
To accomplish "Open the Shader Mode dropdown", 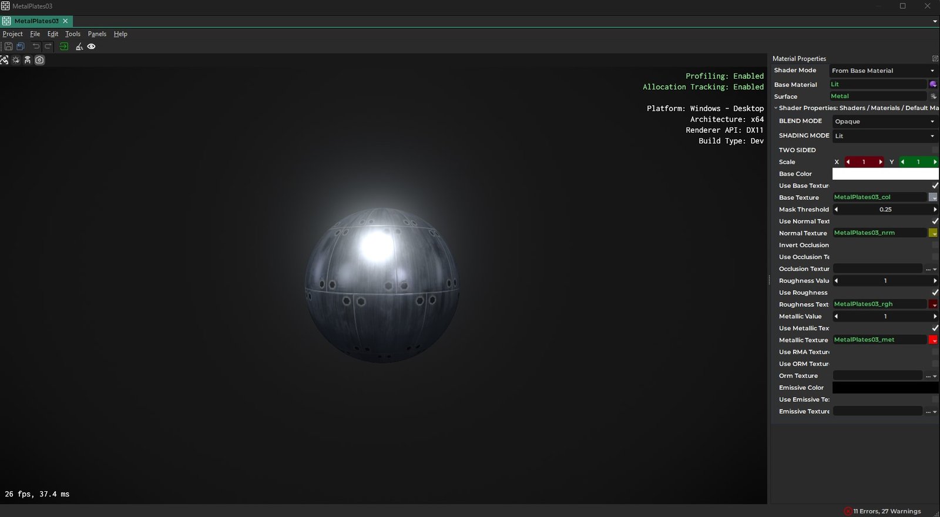I will tap(884, 70).
